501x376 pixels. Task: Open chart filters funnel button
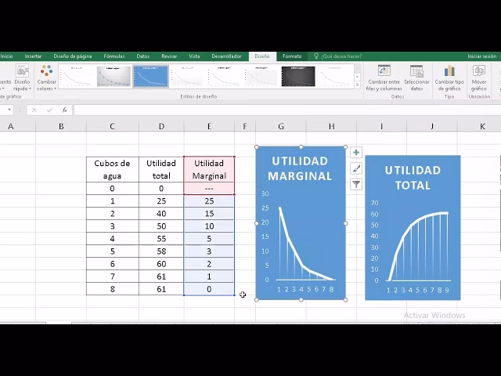click(x=356, y=184)
